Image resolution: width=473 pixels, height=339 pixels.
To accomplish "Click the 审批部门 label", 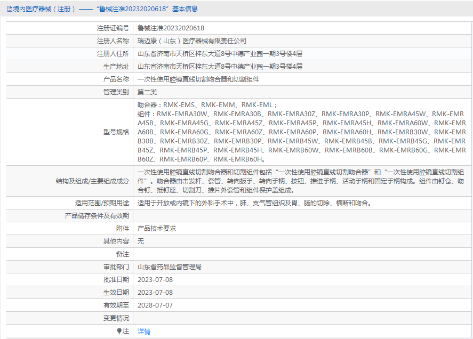I will point(116,267).
